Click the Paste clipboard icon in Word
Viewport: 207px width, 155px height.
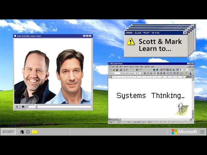(x=137, y=70)
